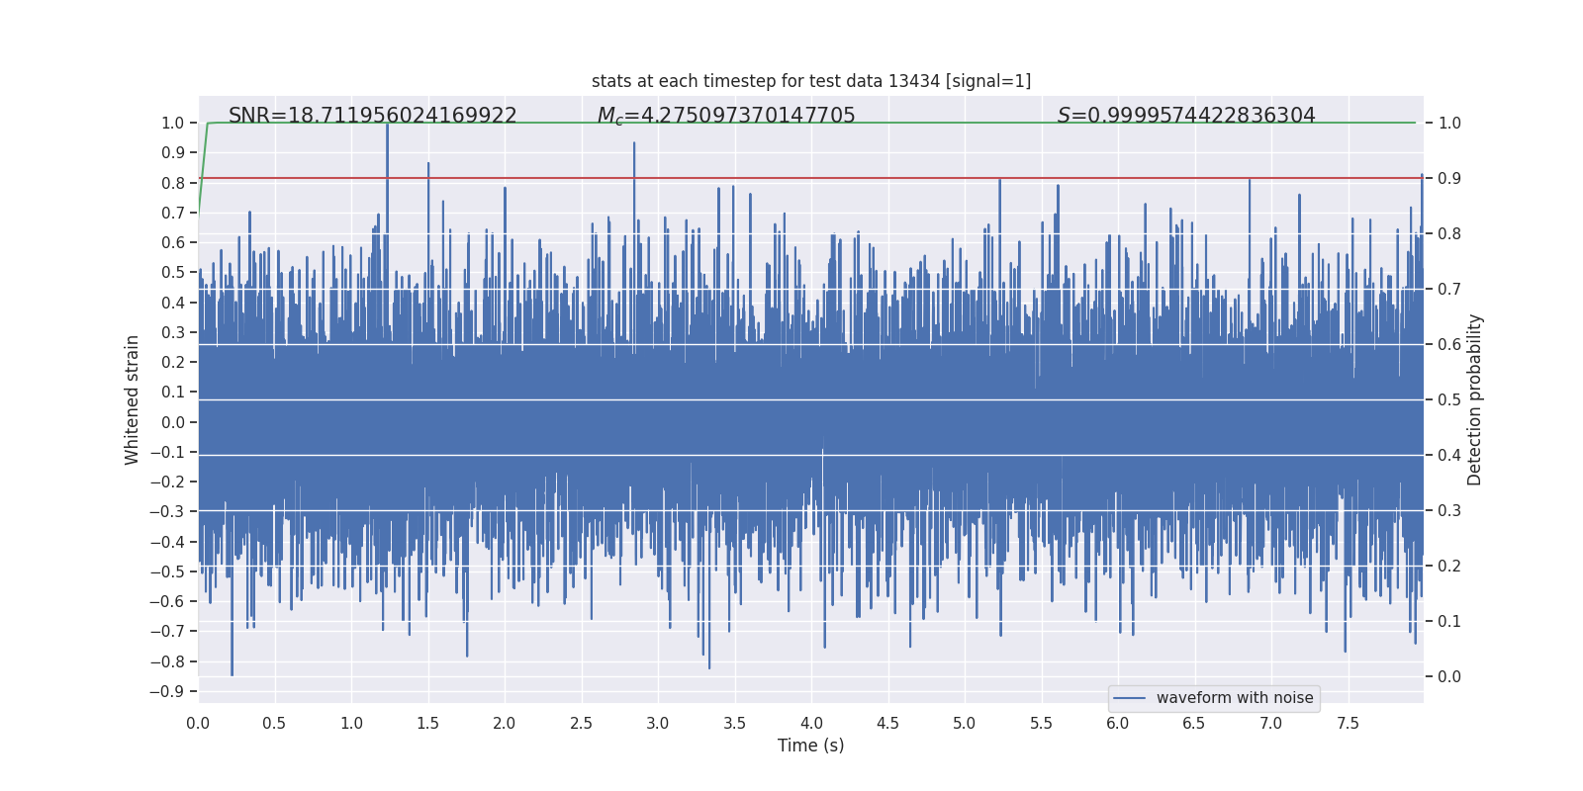Image resolution: width=1583 pixels, height=791 pixels.
Task: Choose whitened strain tick label −0.5
Action: (x=167, y=572)
